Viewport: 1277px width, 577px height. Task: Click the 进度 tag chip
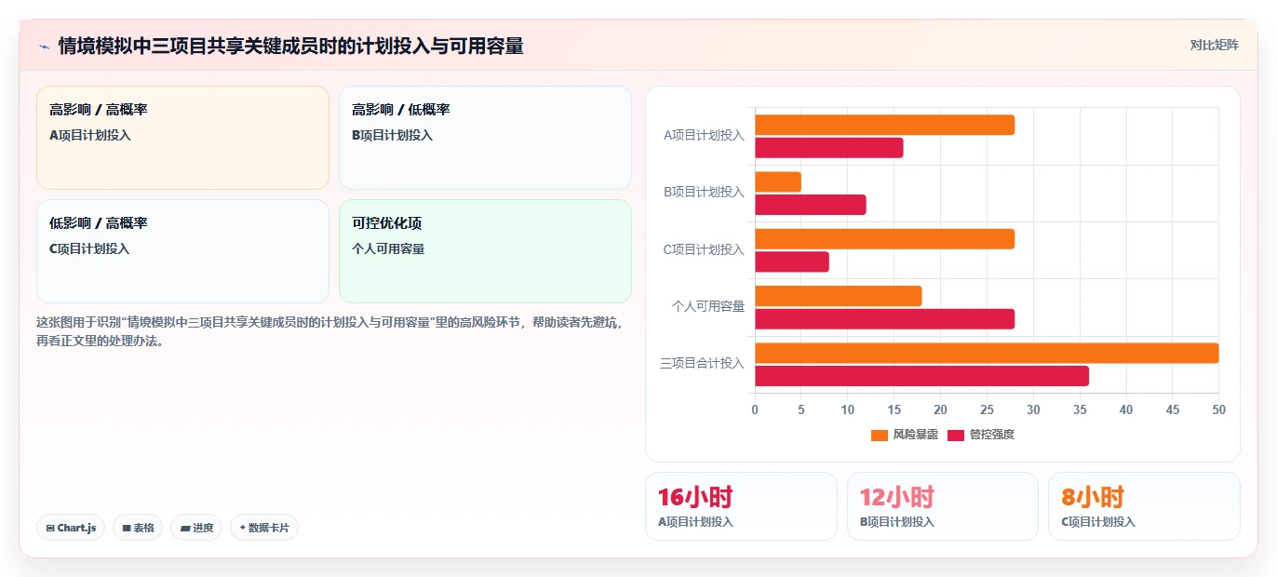click(x=196, y=528)
